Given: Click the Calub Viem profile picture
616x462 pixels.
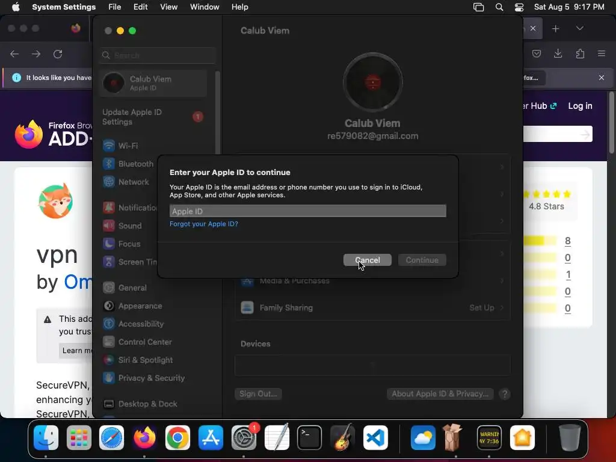Looking at the screenshot, I should coord(372,82).
